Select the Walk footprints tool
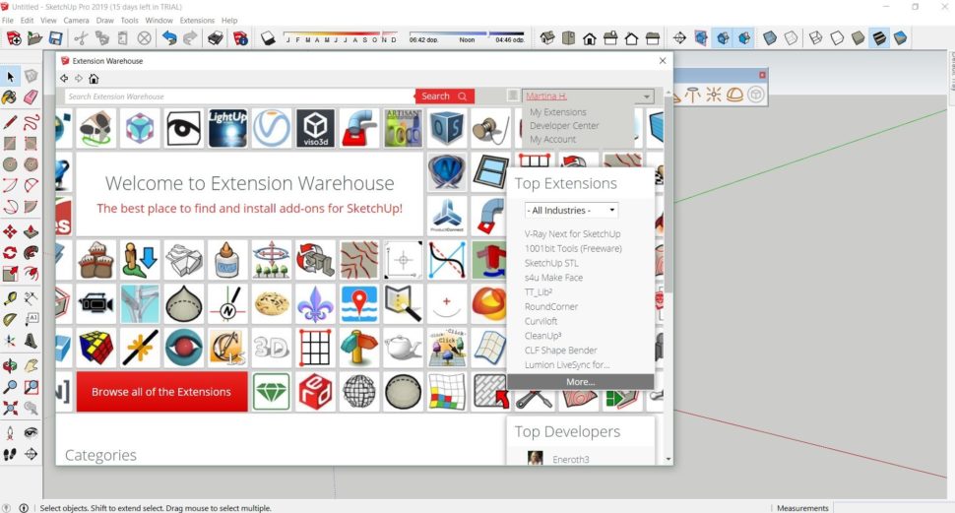Screen dimensions: 955x513 point(10,454)
